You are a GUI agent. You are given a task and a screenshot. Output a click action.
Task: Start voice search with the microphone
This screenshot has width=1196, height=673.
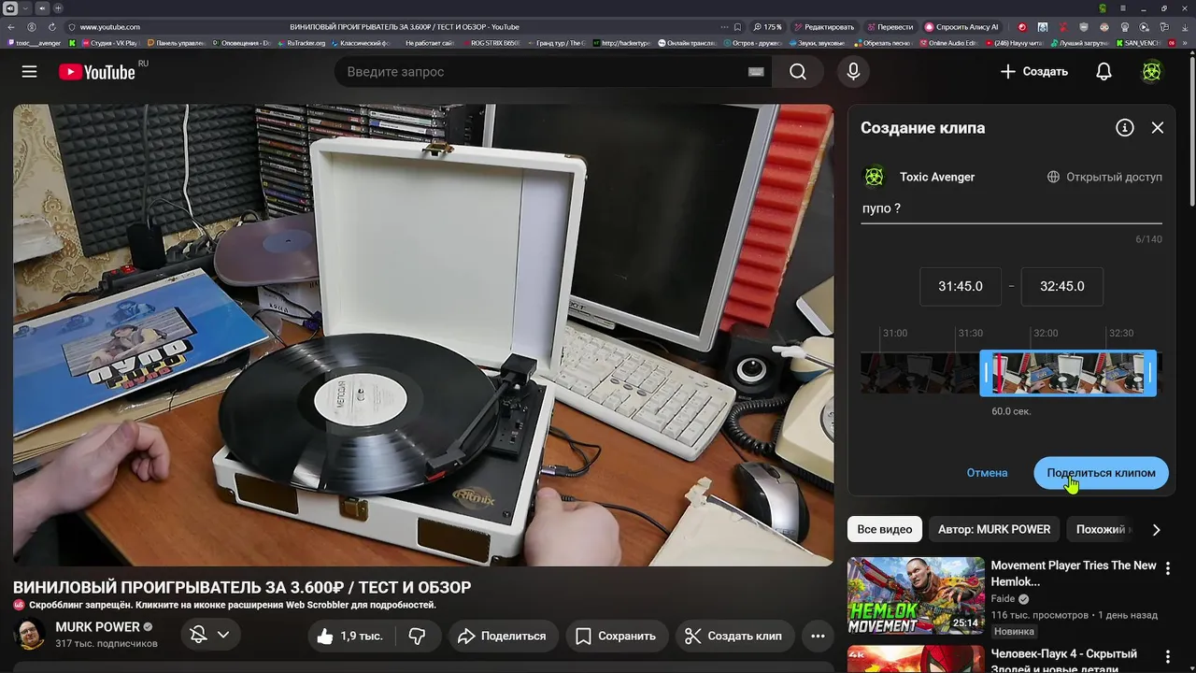[x=853, y=72]
